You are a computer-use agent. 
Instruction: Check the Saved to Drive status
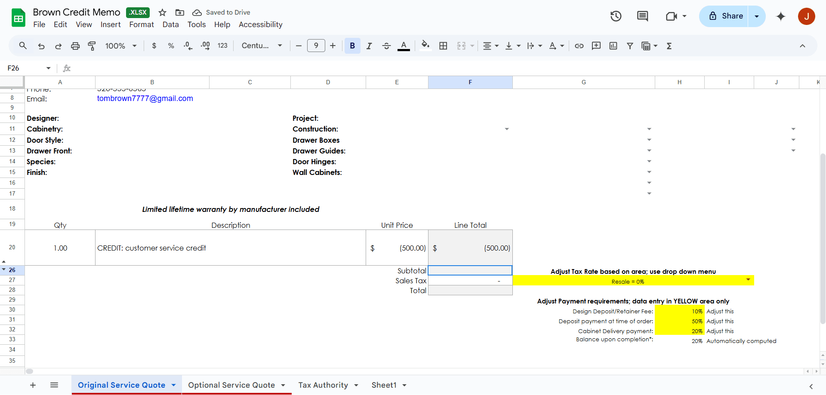(221, 12)
